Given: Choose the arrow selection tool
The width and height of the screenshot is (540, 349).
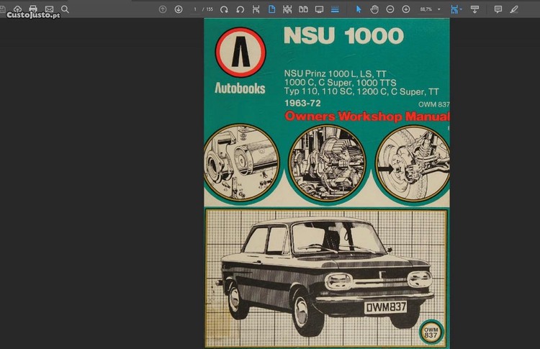Looking at the screenshot, I should tap(359, 9).
